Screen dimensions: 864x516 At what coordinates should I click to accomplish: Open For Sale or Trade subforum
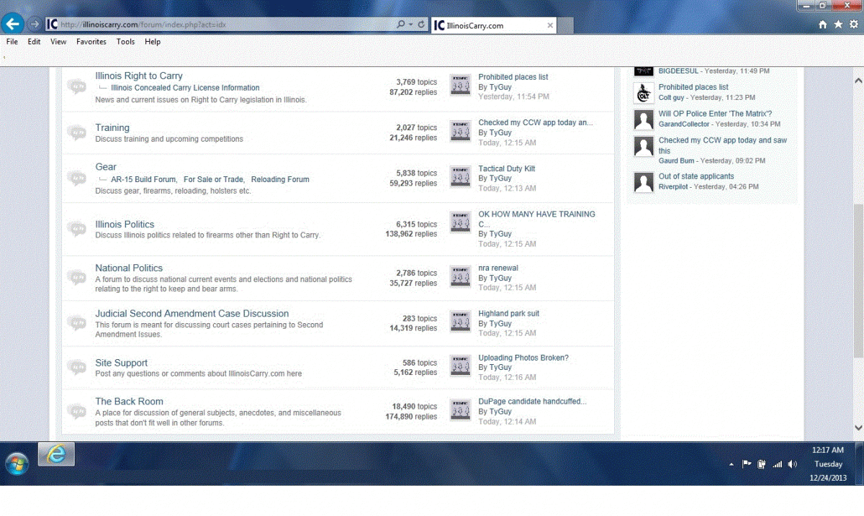point(213,179)
